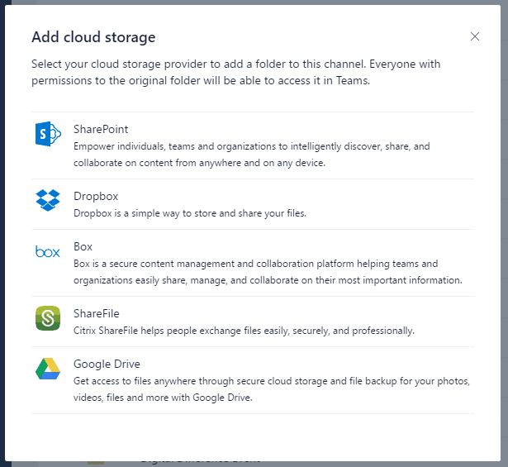508x467 pixels.
Task: Choose Dropbox as storage provider
Action: (x=96, y=196)
